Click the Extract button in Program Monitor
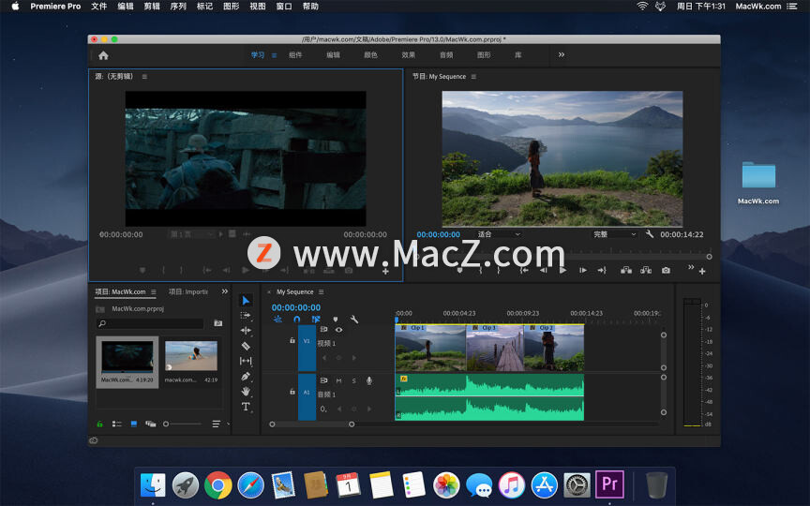Screen dimensions: 810x506 tap(646, 270)
